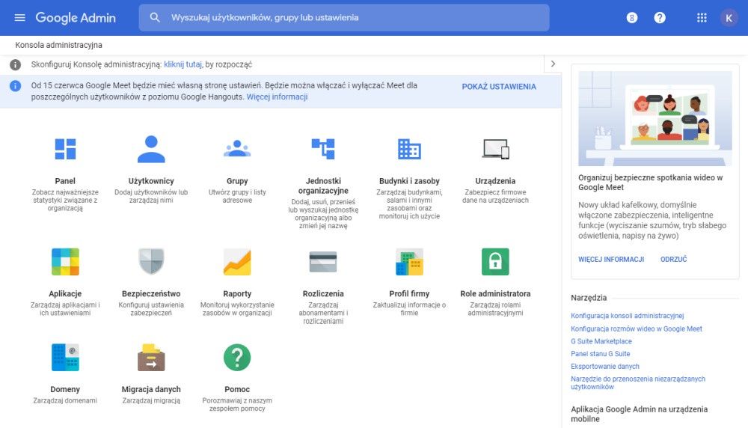748x428 pixels.
Task: Click the 'Konsola administracyjna' breadcrumb
Action: 58,45
